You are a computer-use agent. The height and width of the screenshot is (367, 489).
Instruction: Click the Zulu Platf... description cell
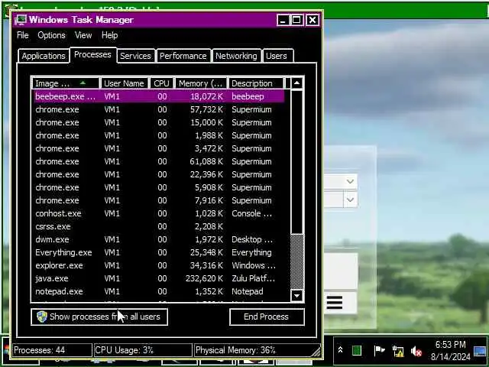pyautogui.click(x=253, y=278)
